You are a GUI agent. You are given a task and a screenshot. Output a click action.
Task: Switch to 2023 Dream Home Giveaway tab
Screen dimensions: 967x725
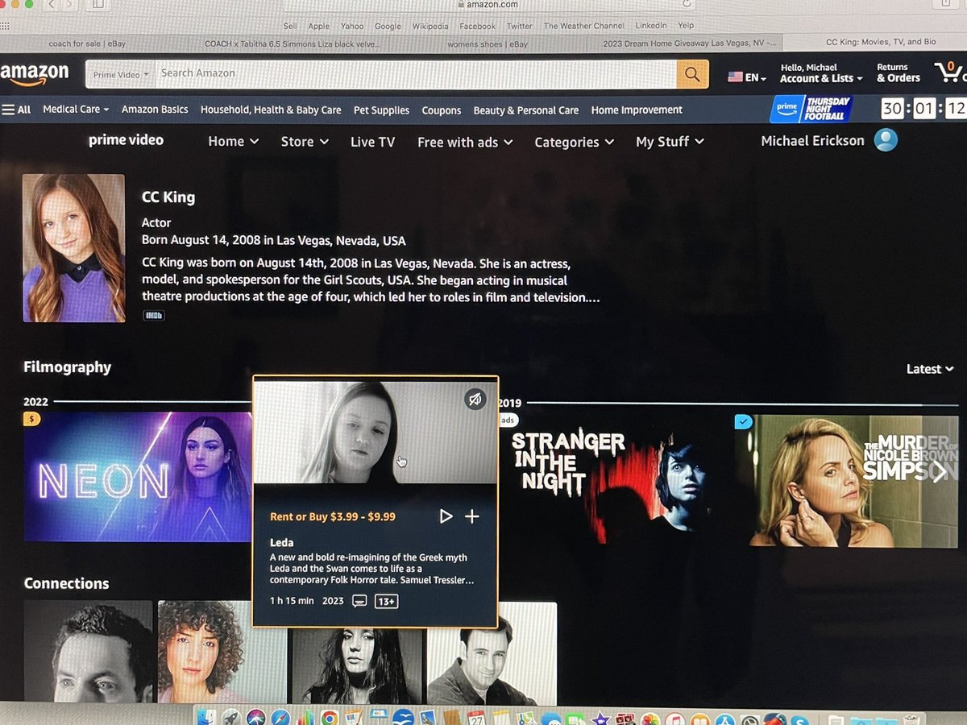[x=689, y=43]
